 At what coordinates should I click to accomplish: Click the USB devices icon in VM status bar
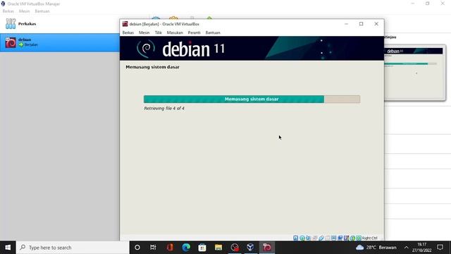321,238
